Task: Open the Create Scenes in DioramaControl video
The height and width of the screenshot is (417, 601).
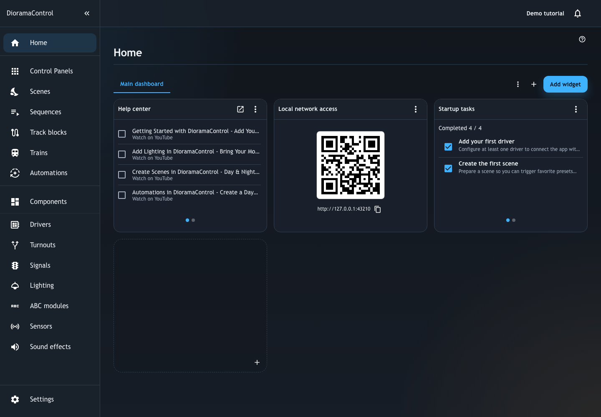Action: point(196,175)
